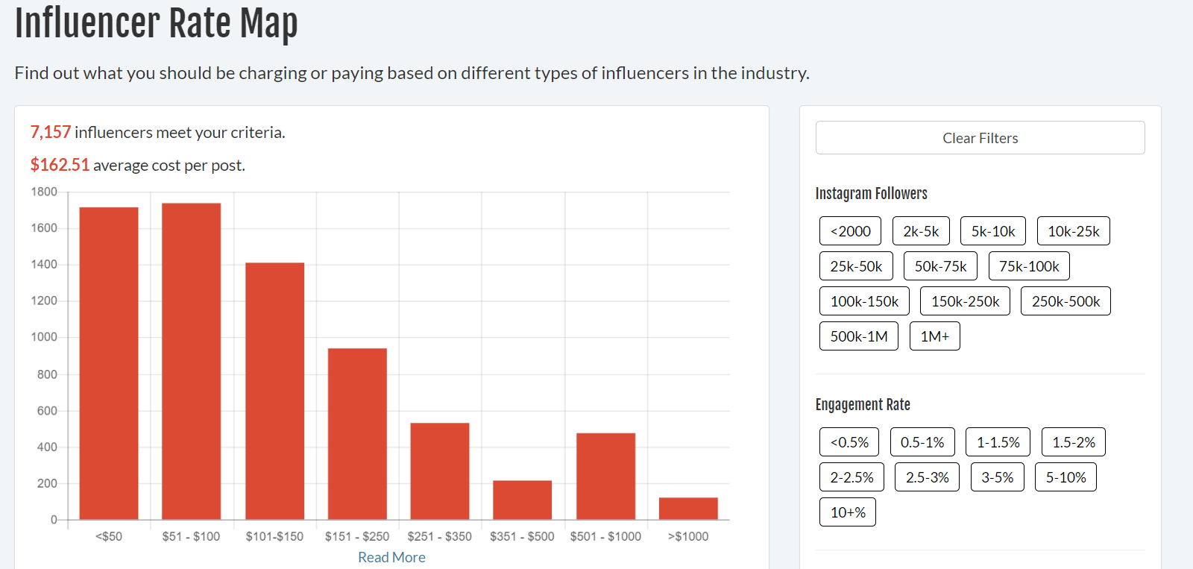Click the Clear Filters button

(x=980, y=138)
